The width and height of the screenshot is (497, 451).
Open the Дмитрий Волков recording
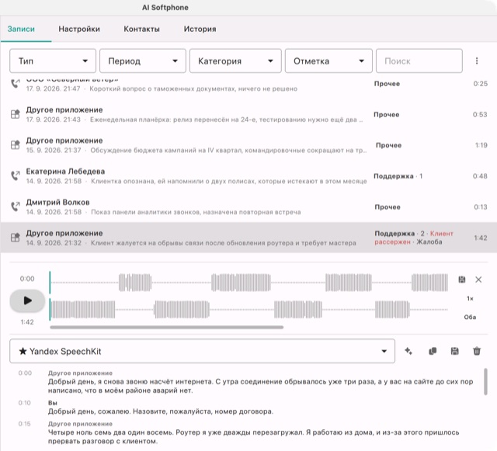[248, 206]
